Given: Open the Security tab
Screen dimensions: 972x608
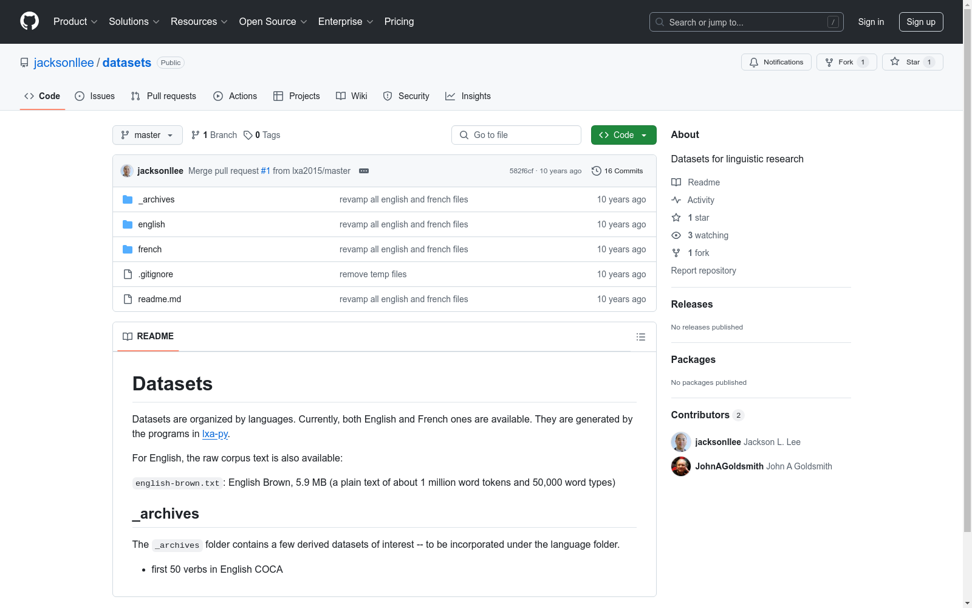Looking at the screenshot, I should tap(406, 96).
